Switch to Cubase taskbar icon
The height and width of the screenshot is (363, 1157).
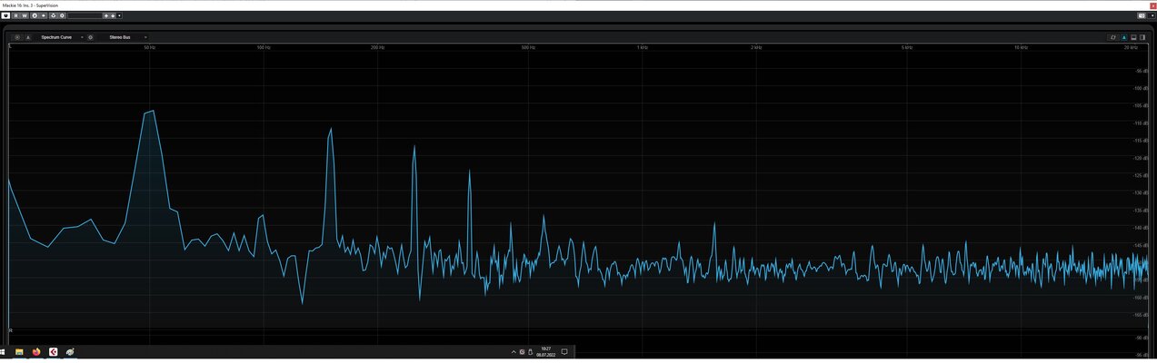[54, 351]
